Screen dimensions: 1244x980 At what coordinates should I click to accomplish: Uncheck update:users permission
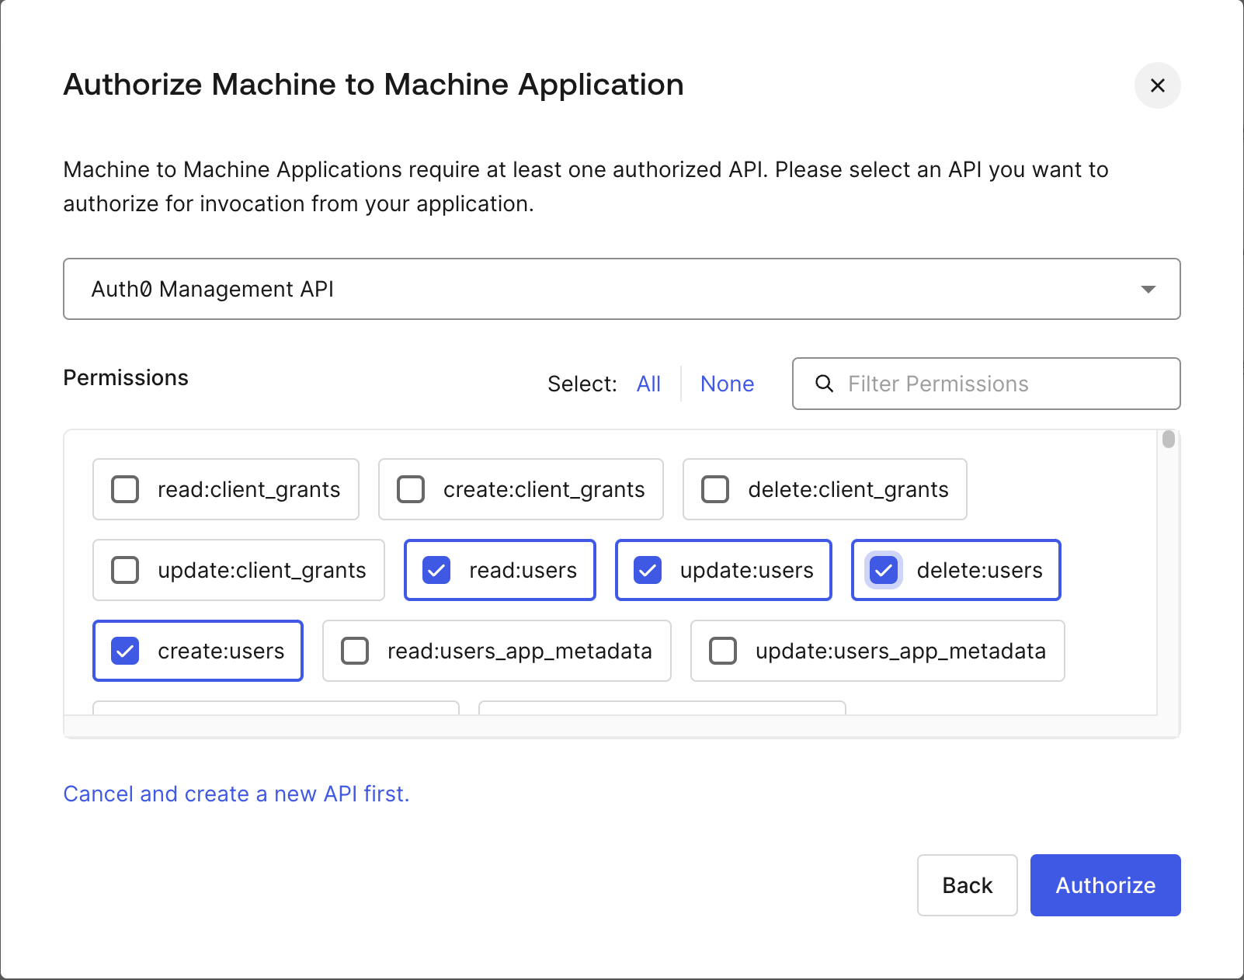tap(648, 570)
